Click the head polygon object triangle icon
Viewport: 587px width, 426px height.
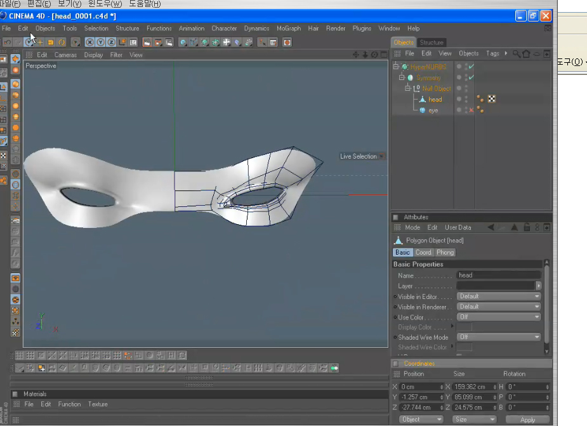pos(422,99)
